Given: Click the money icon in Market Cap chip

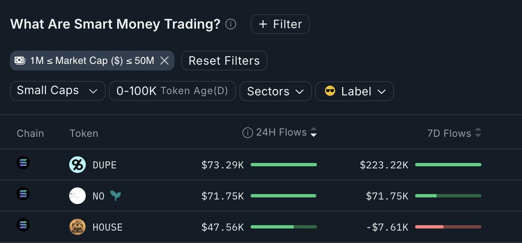Looking at the screenshot, I should pos(20,61).
